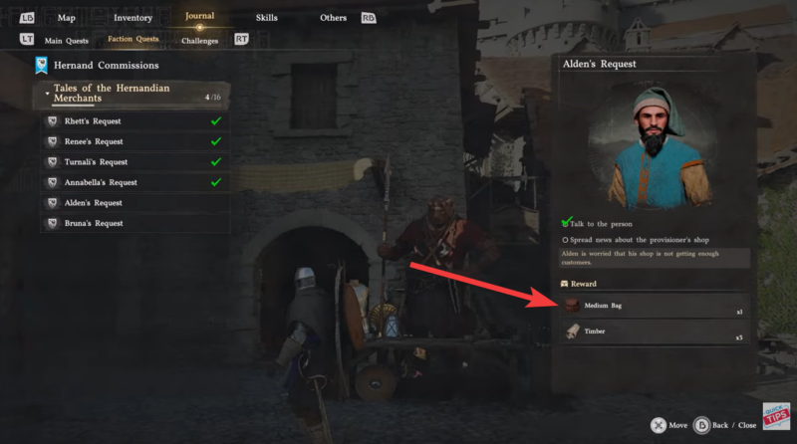This screenshot has width=797, height=444.
Task: Click the LB bumper icon
Action: tap(27, 18)
